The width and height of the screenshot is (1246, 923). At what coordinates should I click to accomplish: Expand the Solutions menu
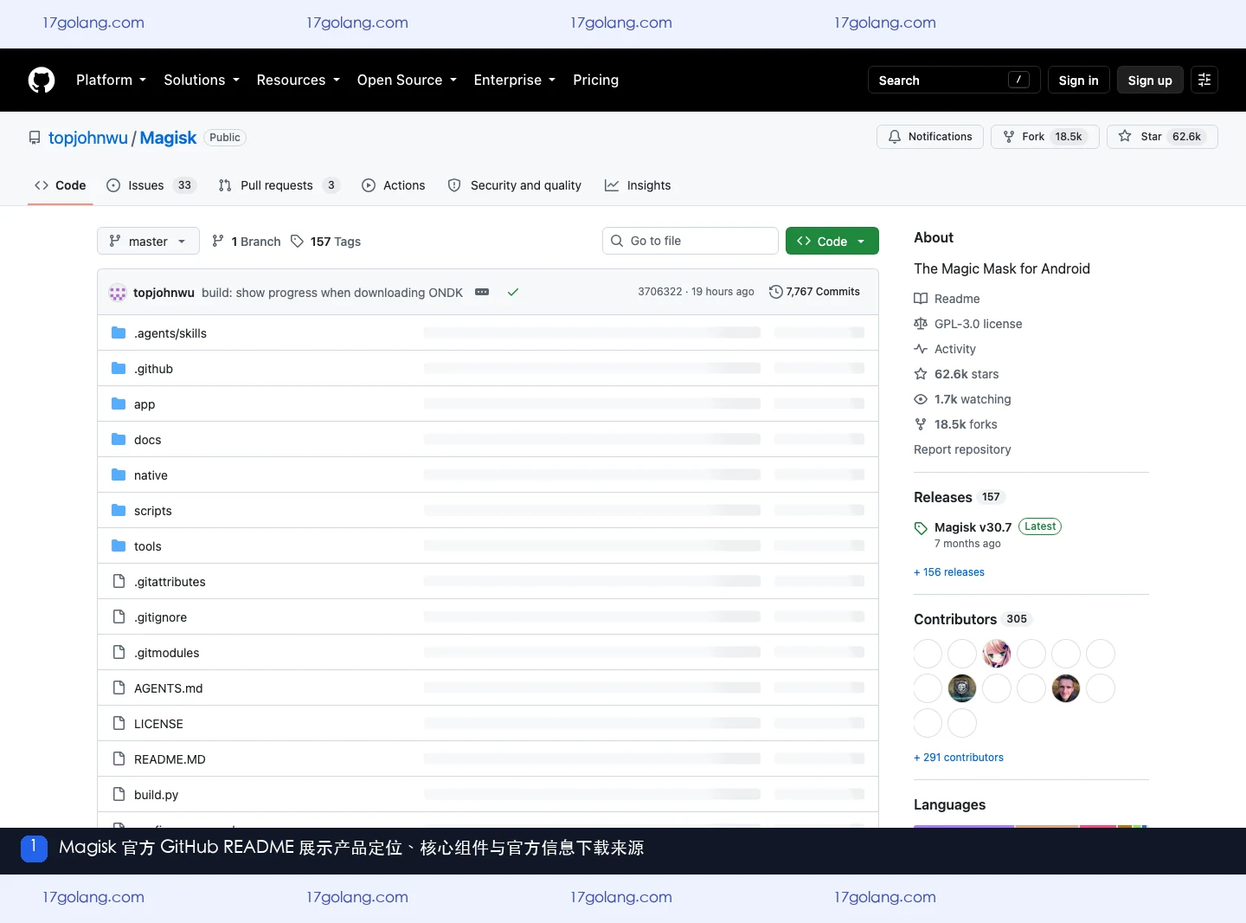[201, 80]
